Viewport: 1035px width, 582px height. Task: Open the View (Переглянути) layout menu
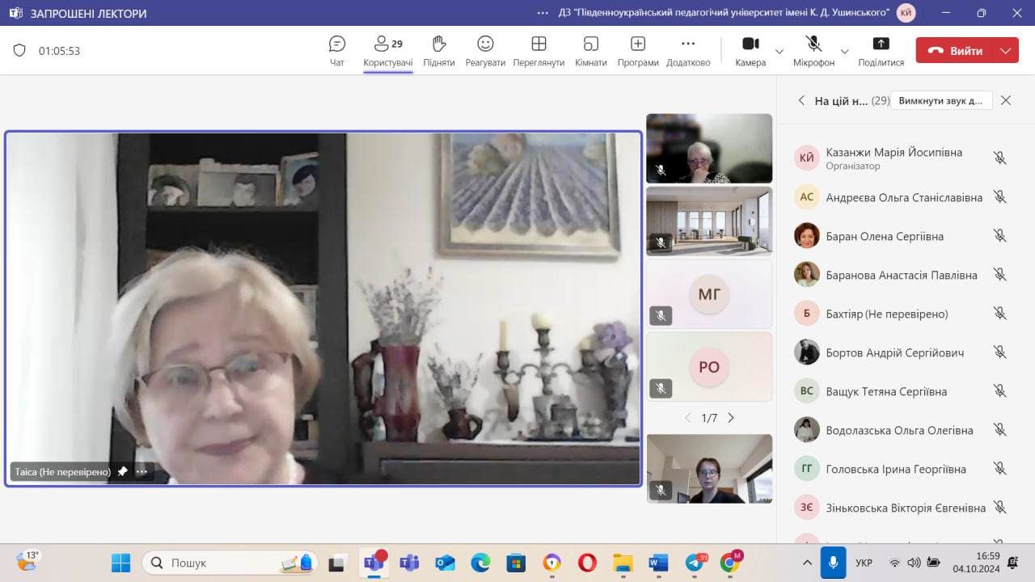[539, 44]
